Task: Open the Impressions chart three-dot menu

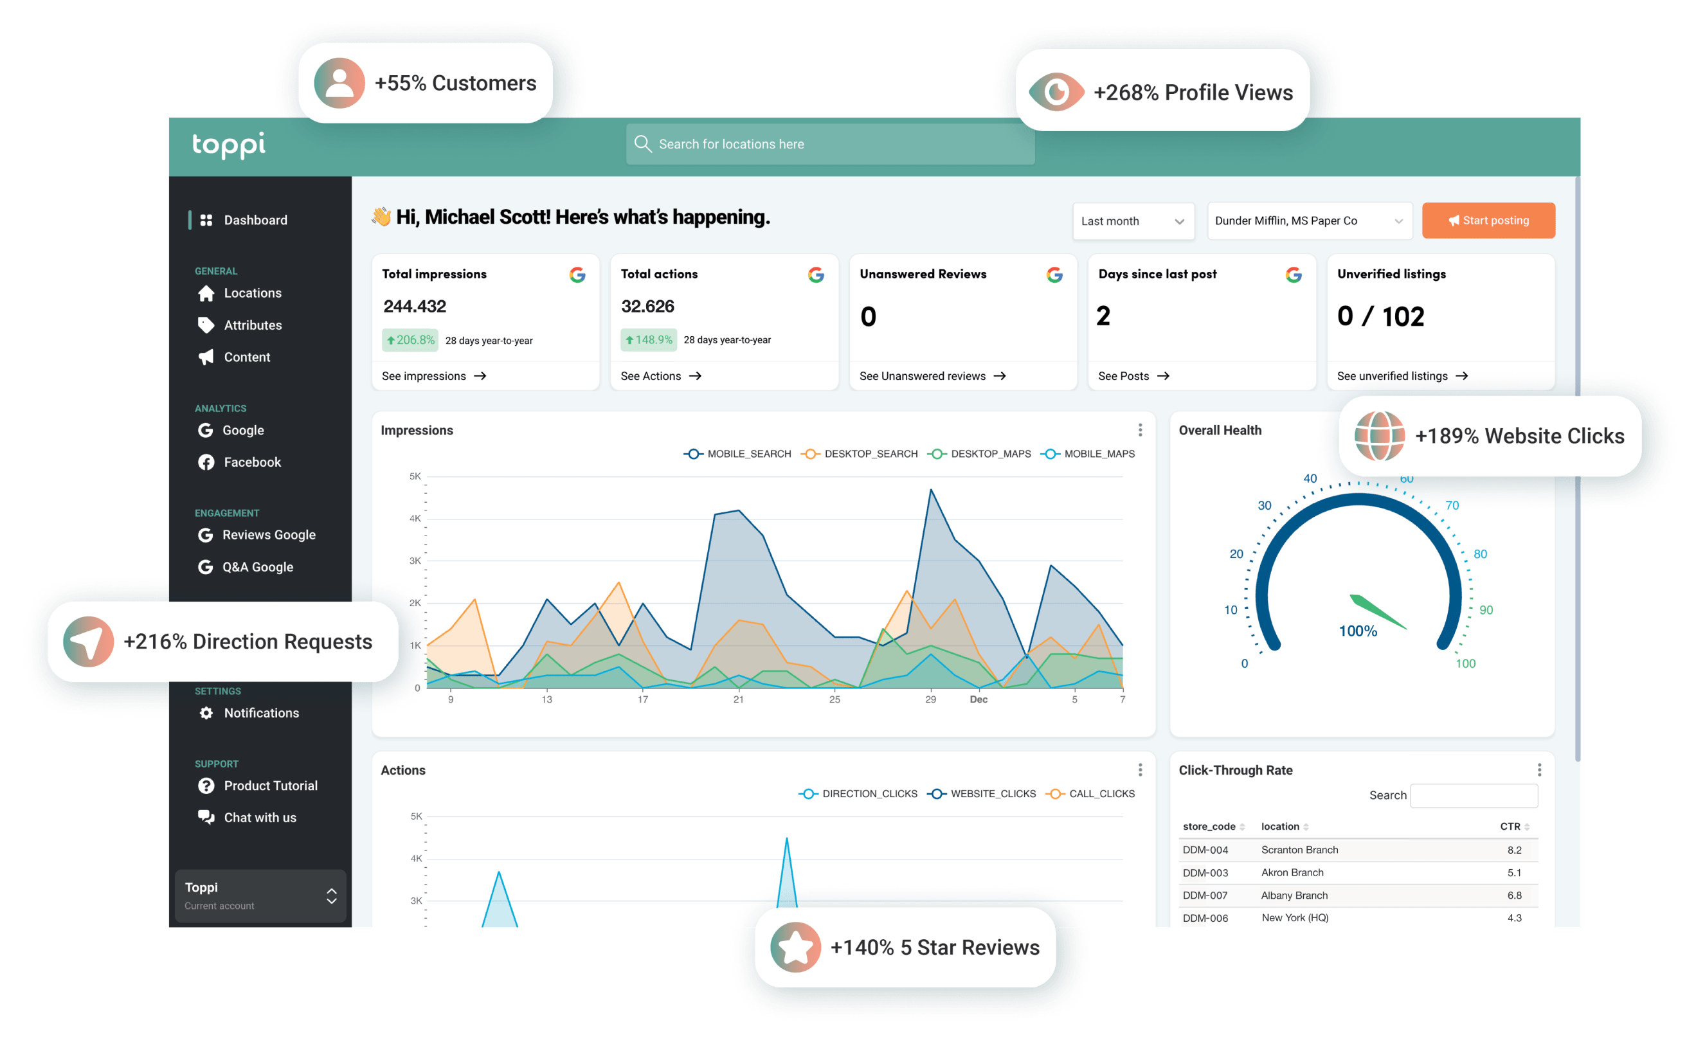Action: click(x=1140, y=430)
